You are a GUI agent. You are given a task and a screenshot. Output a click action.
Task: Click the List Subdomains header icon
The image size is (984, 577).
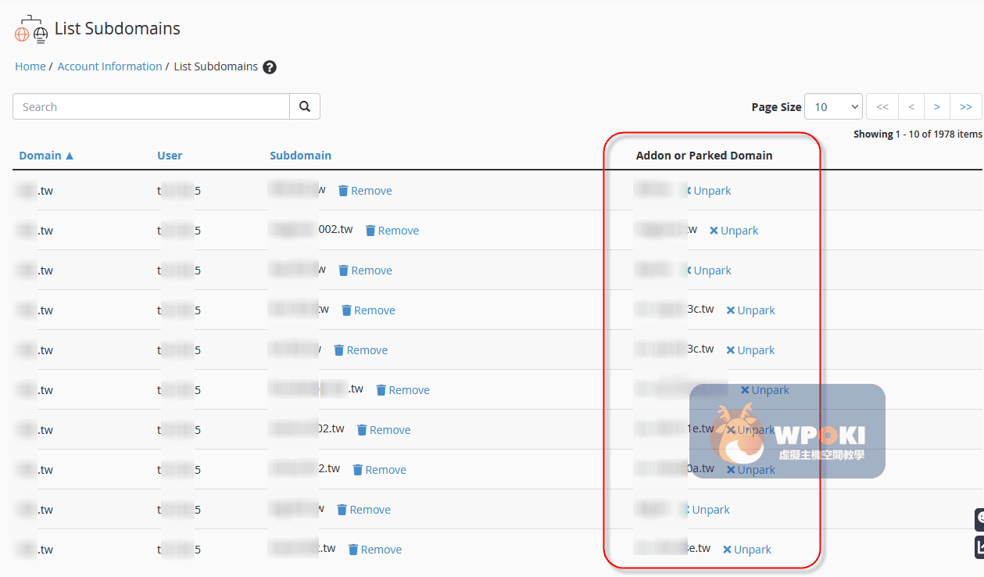31,29
